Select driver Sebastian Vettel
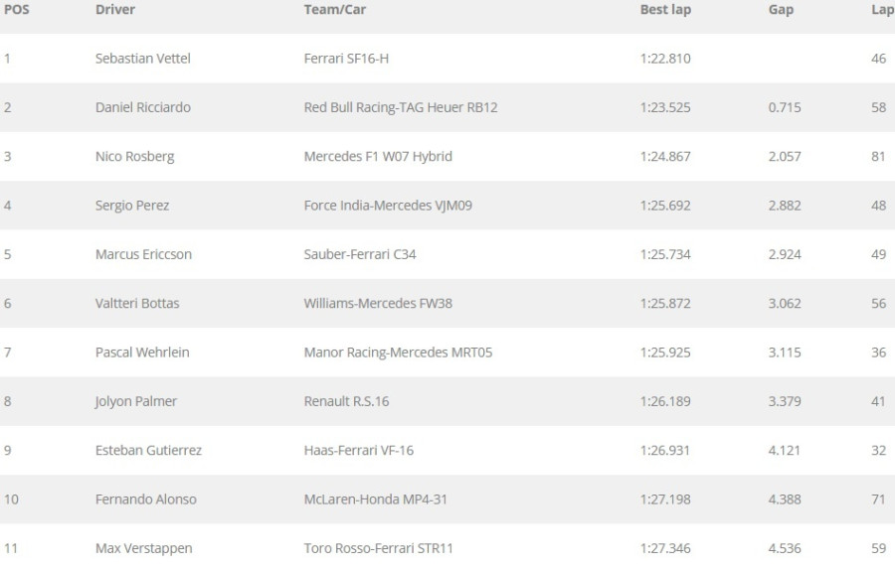 tap(142, 59)
